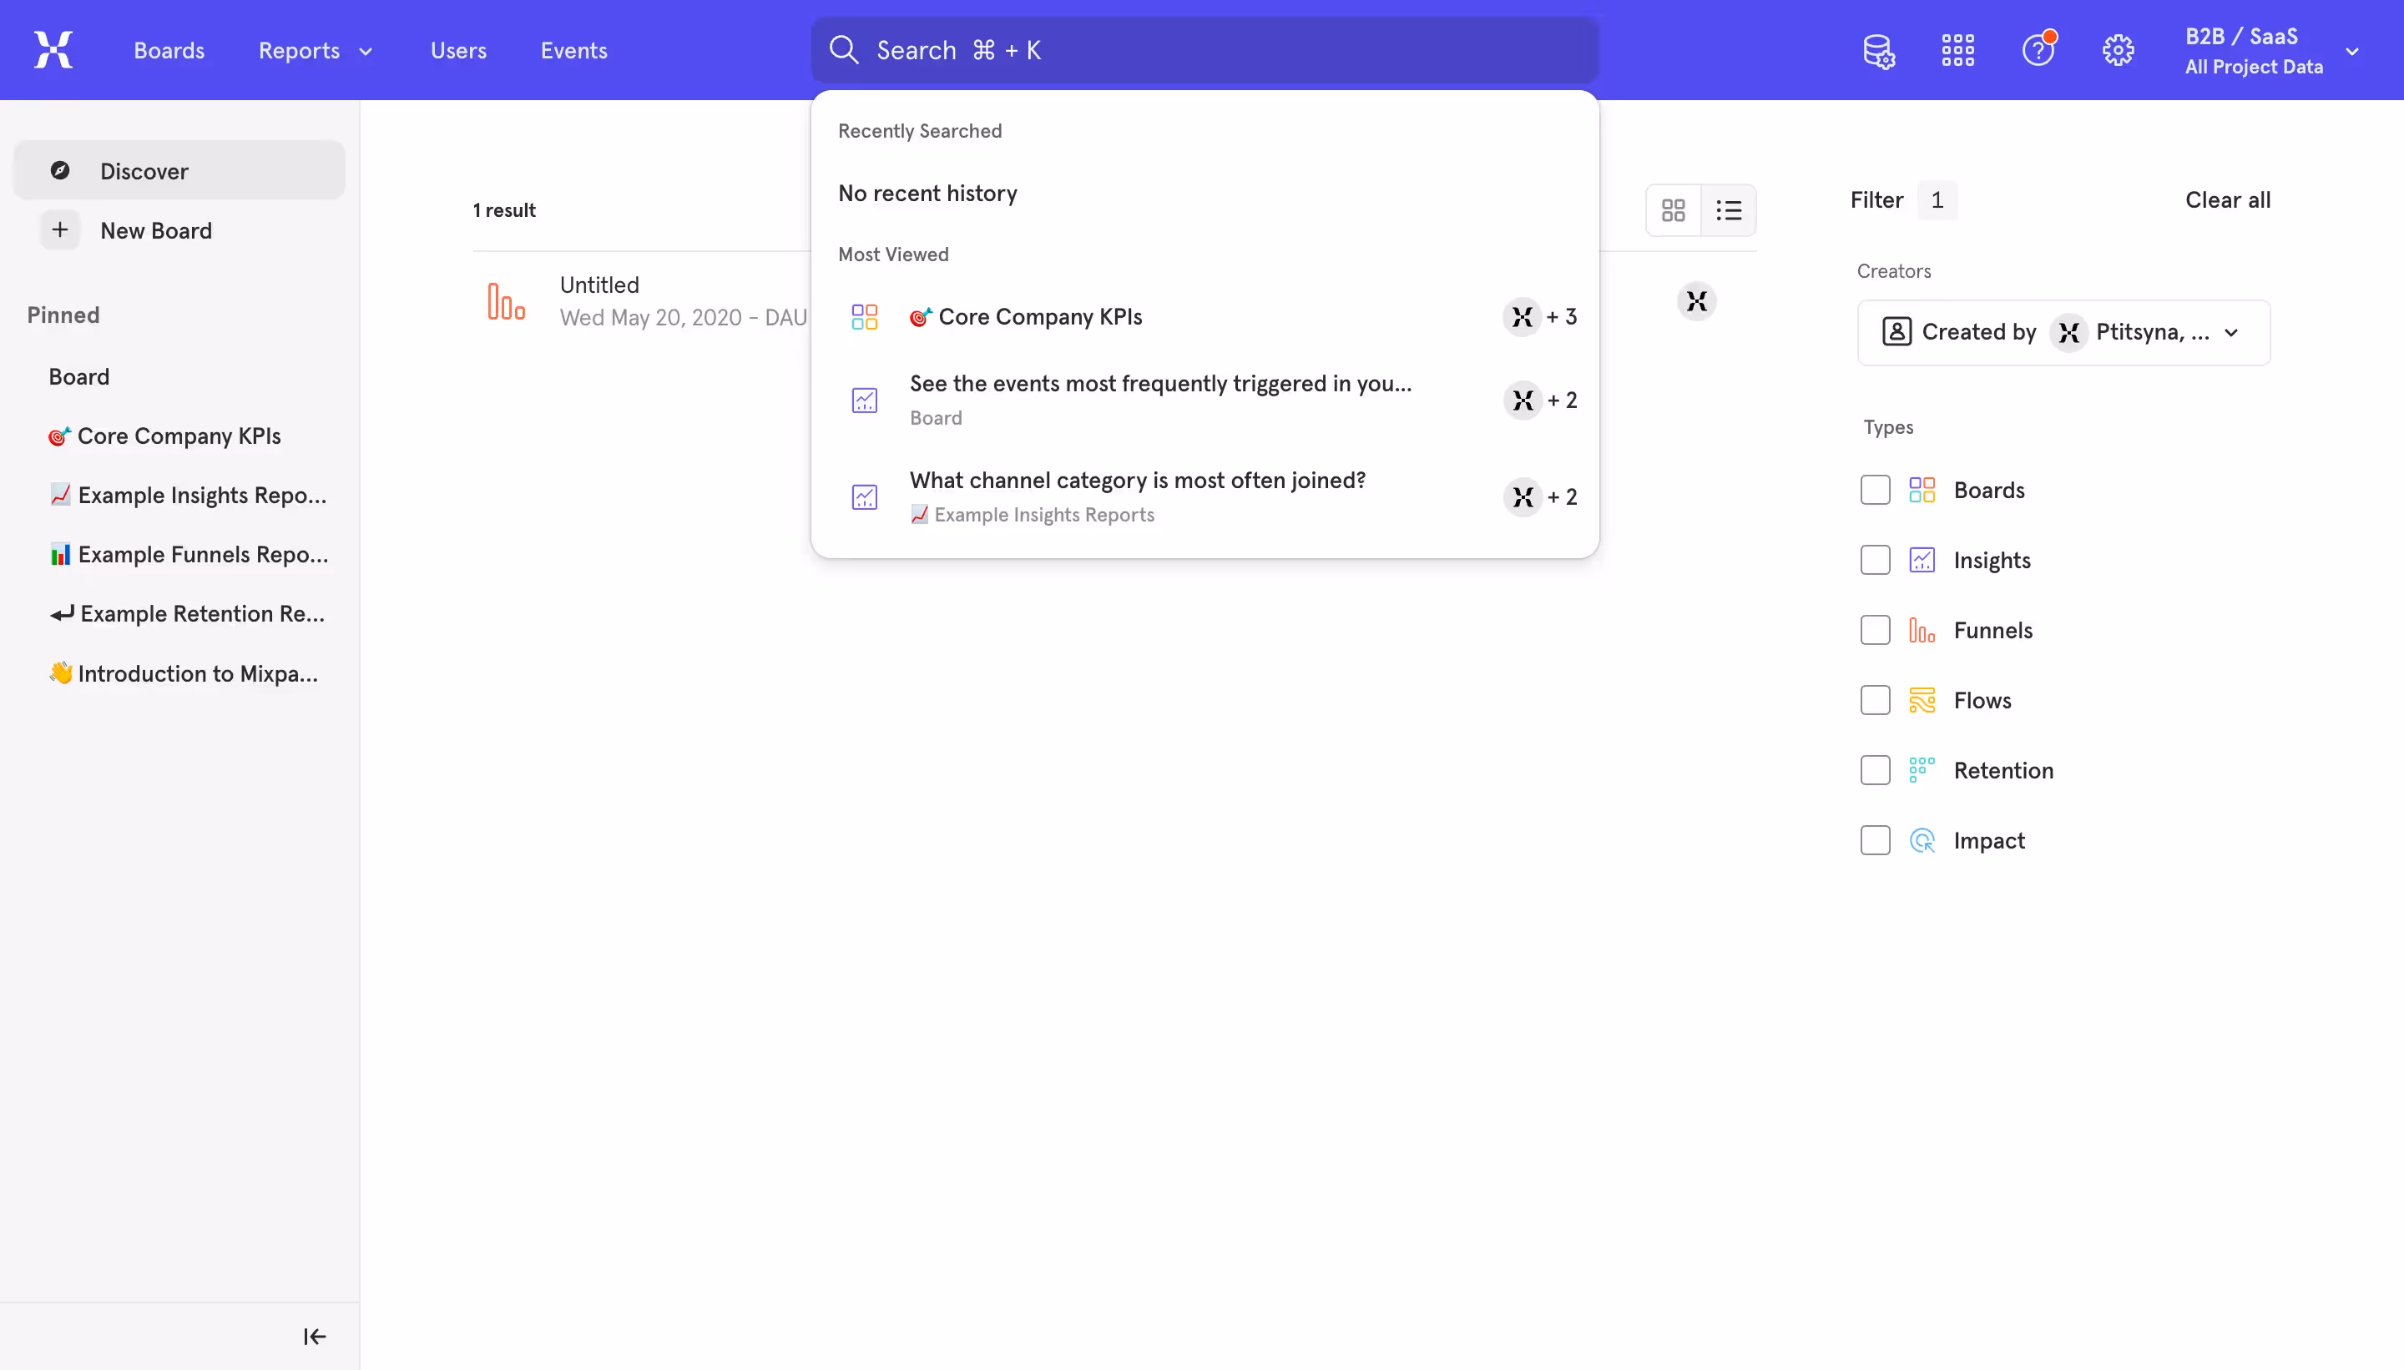Viewport: 2404px width, 1370px height.
Task: Open the Events menu item
Action: (575, 50)
